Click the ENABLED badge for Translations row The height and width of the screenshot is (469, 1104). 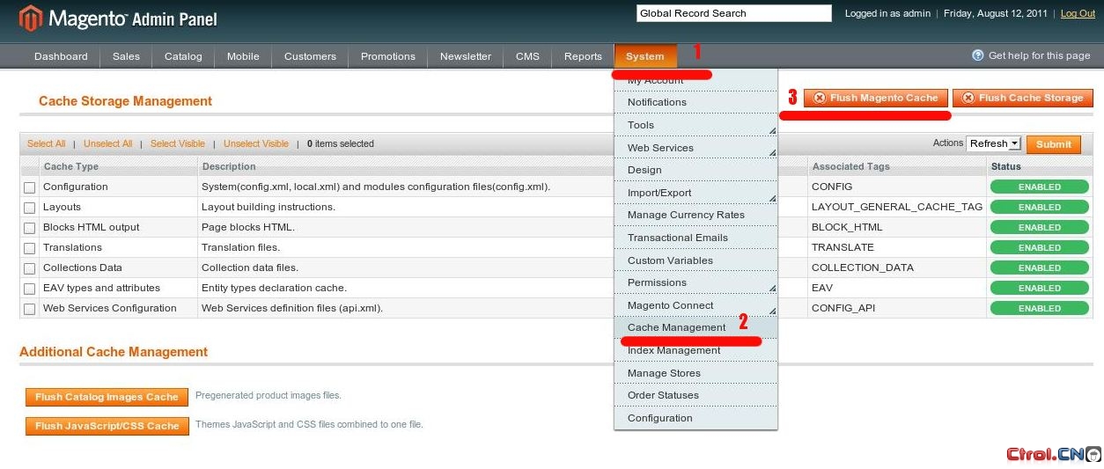(1040, 248)
